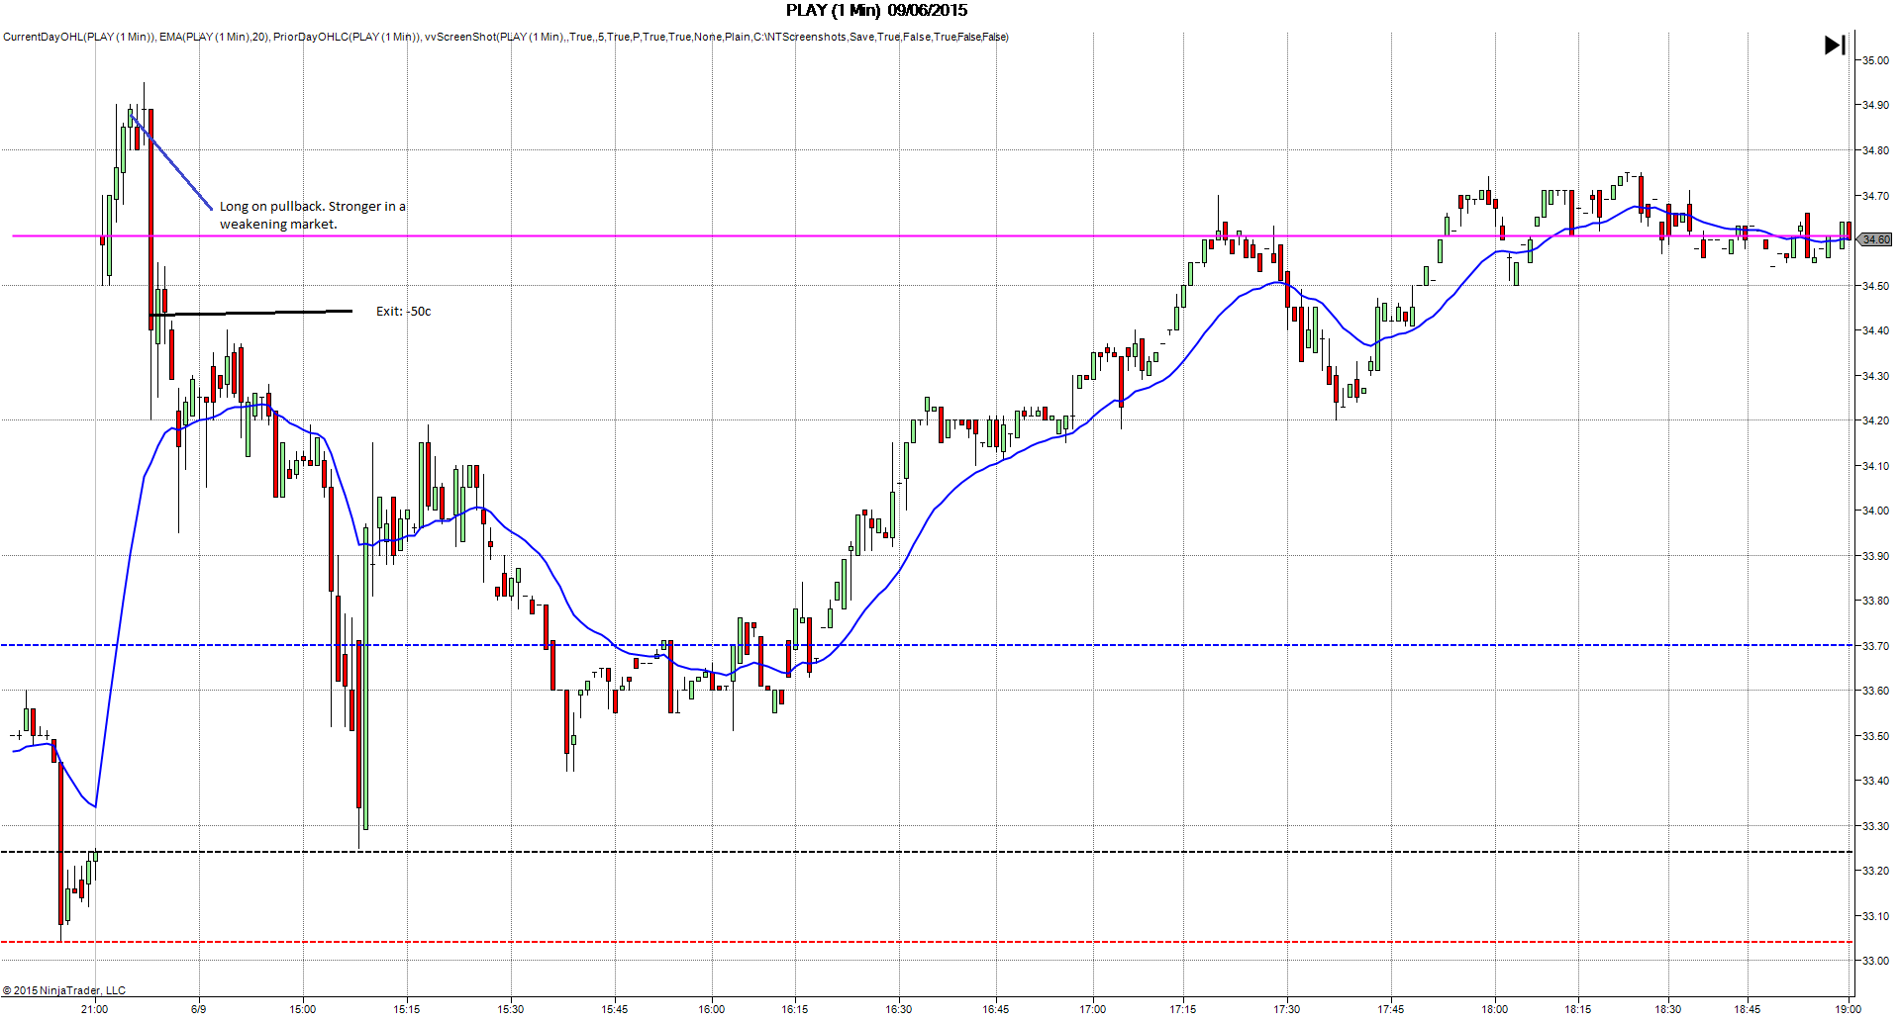Click the 33.80 price axis label
Viewport: 1901px width, 1023px height.
pos(1875,601)
